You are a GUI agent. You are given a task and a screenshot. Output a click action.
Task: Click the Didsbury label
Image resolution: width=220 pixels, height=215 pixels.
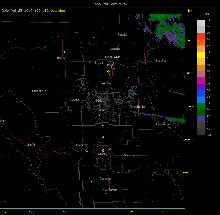[x=98, y=110]
